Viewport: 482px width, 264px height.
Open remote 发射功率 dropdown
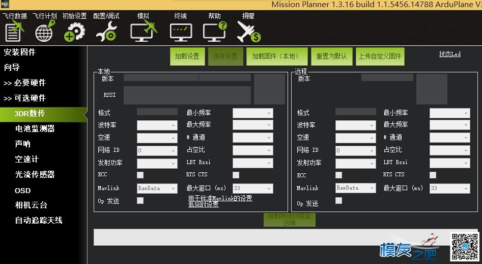[356, 163]
